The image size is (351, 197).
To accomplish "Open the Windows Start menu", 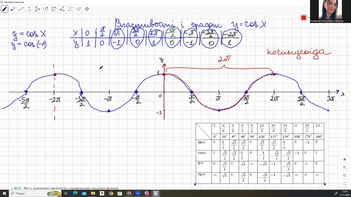I will tap(4, 193).
